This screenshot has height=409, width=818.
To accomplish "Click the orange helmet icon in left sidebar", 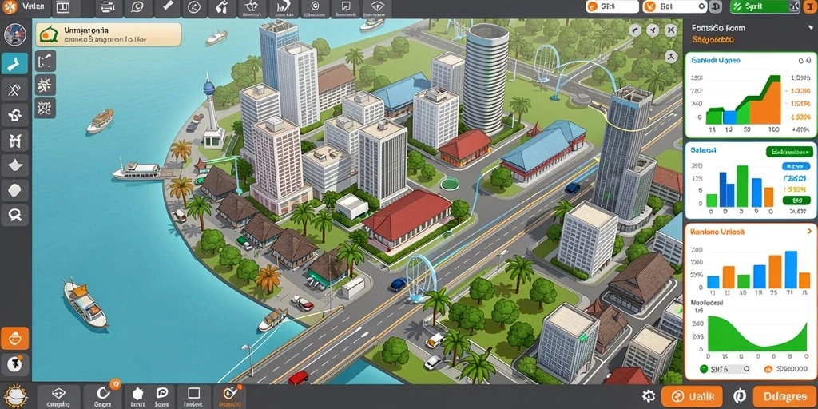I will point(14,339).
